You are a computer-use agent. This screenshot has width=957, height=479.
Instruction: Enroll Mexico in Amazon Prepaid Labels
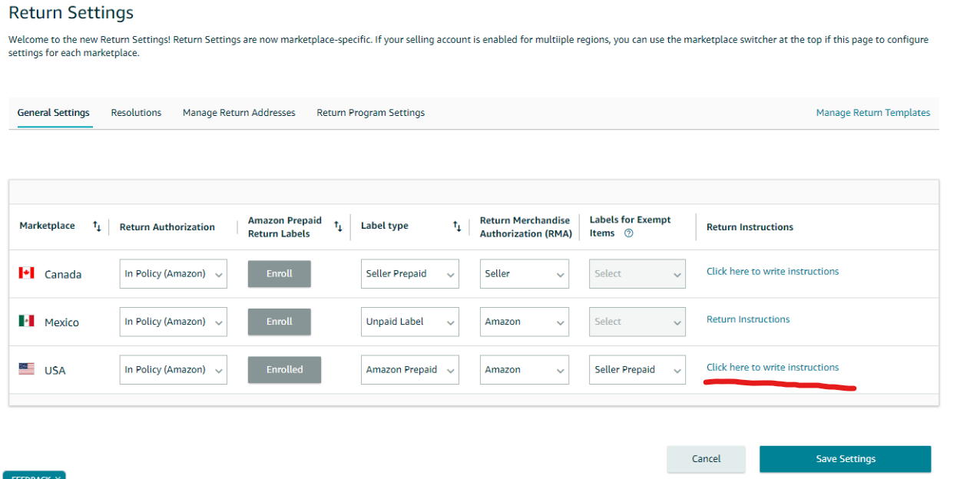(280, 322)
